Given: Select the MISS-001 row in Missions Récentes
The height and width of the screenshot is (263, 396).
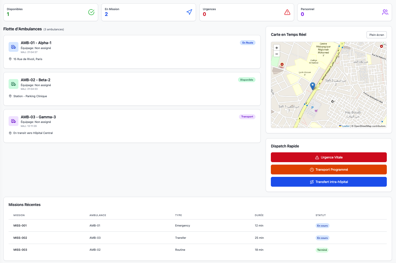Looking at the screenshot, I should [20, 226].
